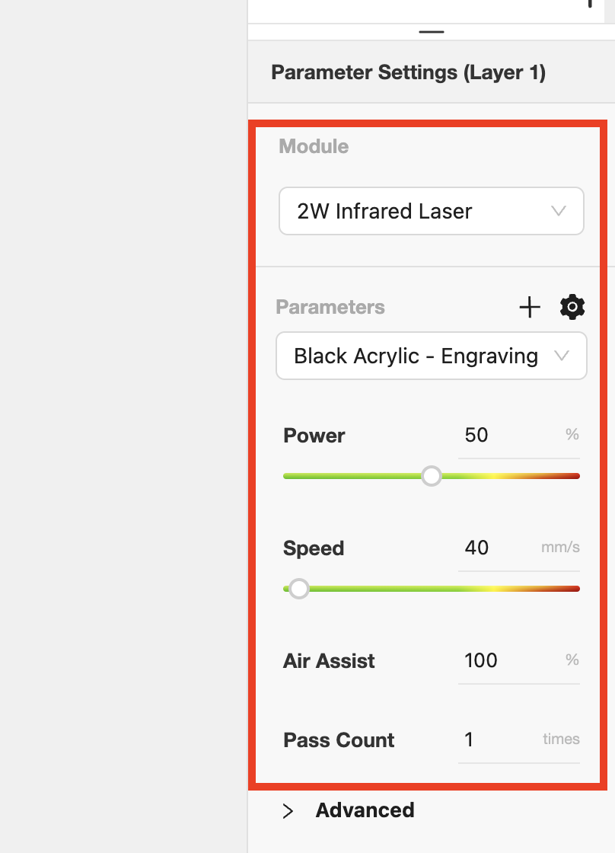The image size is (615, 853).
Task: Click the Parameters section label
Action: click(330, 307)
